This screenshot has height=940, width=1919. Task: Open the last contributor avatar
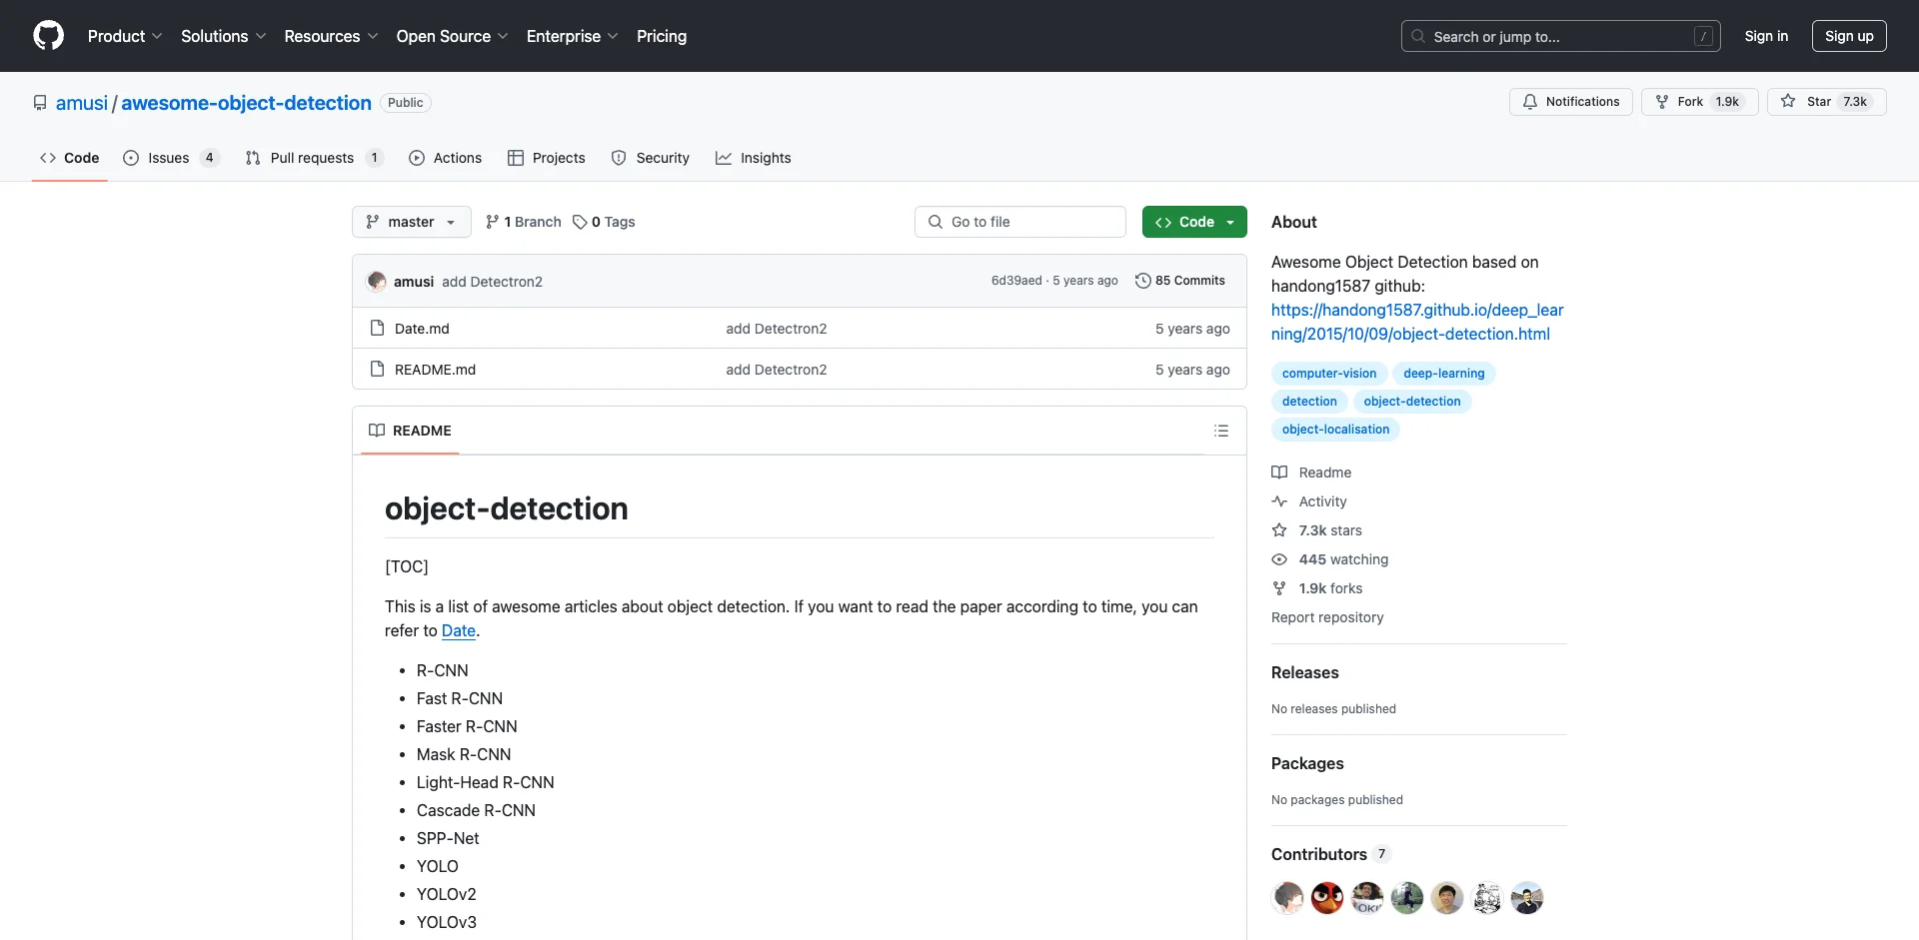pos(1527,898)
